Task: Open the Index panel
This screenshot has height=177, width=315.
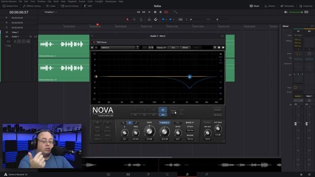Action: click(x=51, y=6)
